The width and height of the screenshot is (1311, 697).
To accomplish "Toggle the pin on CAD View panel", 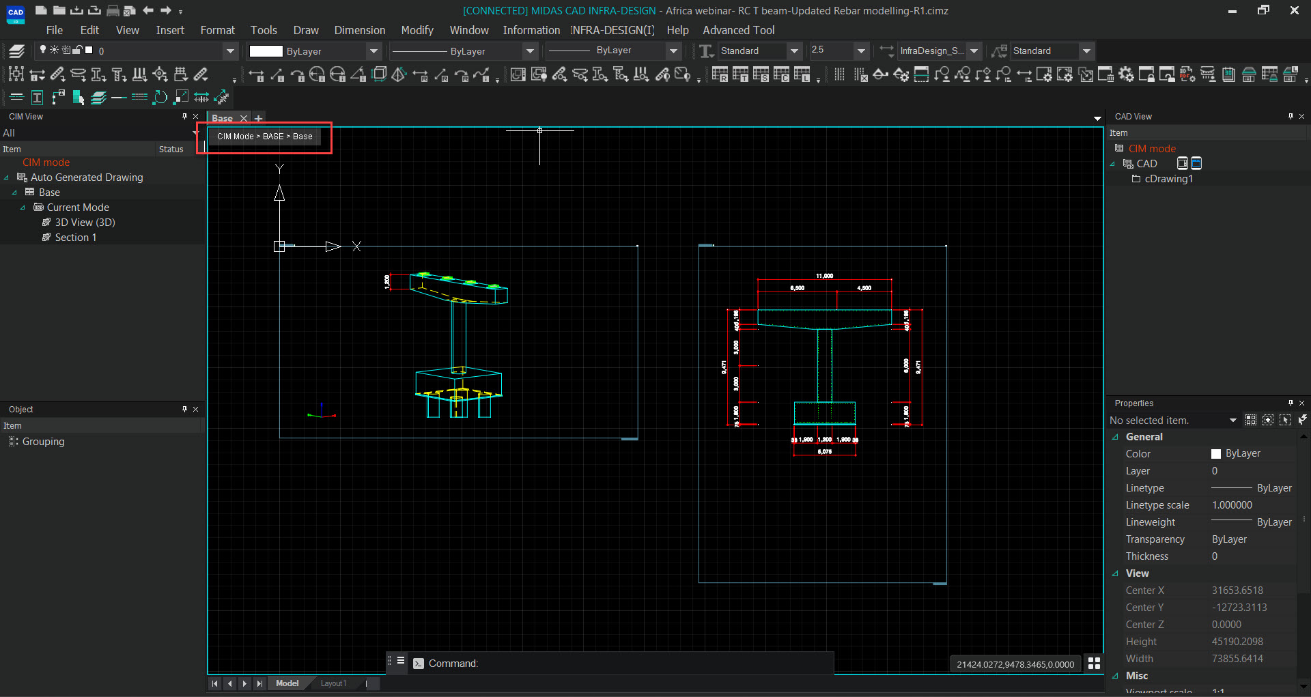I will pos(1291,117).
